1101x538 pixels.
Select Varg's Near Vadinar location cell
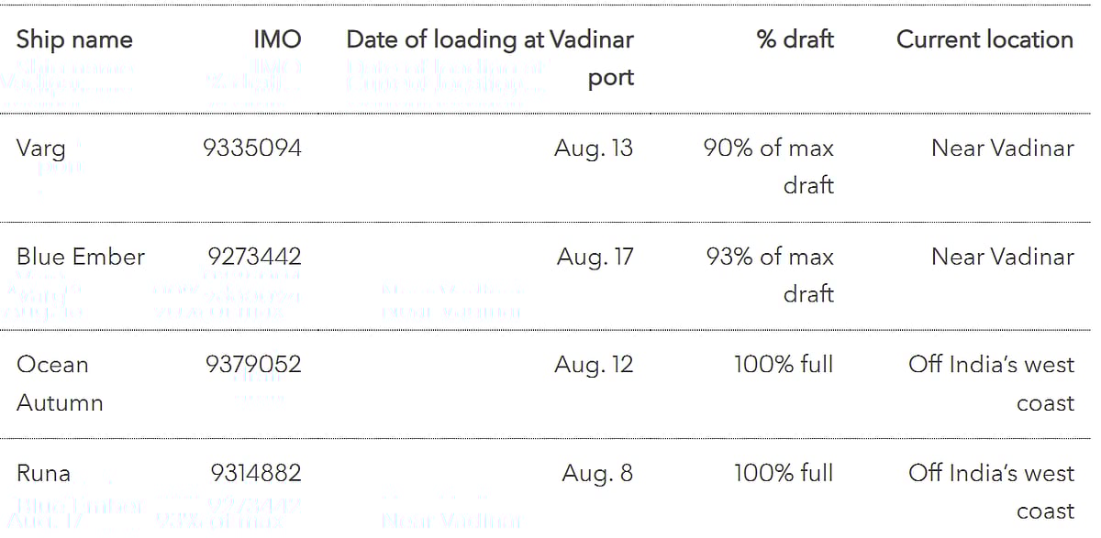tap(1002, 148)
